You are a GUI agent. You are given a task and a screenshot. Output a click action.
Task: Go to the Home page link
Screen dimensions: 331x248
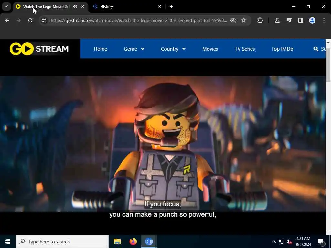(101, 49)
